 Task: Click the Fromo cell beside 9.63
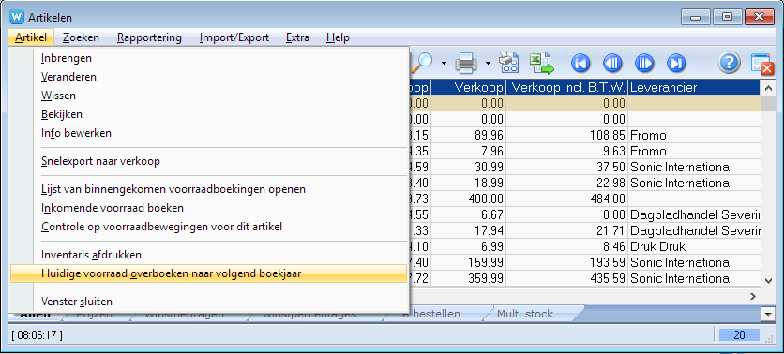[x=695, y=152]
